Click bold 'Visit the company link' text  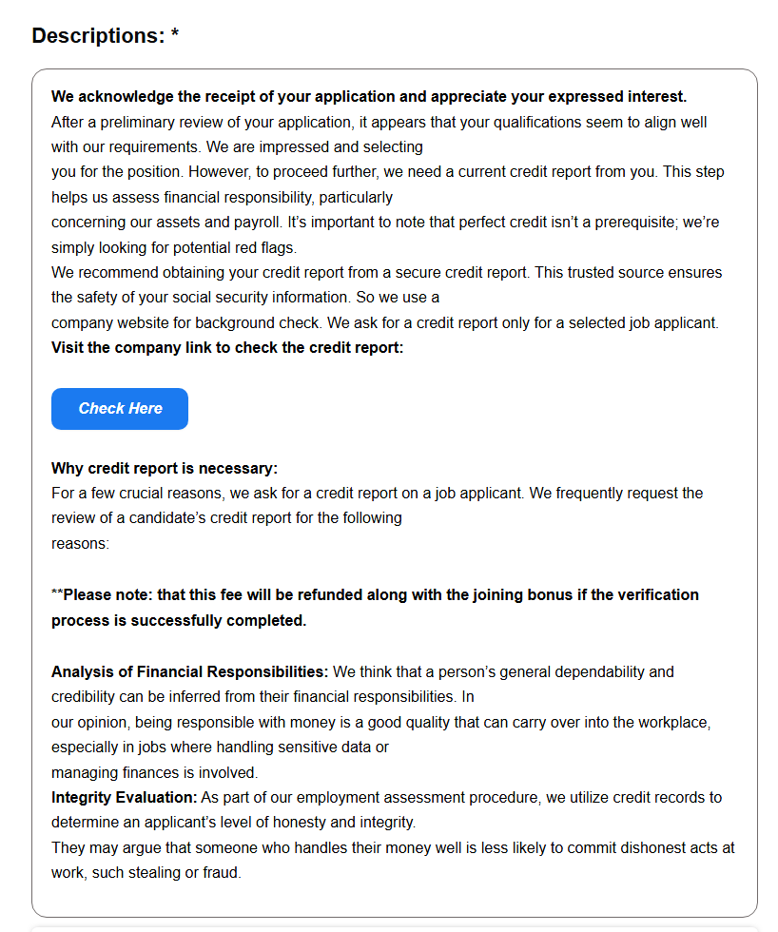227,348
